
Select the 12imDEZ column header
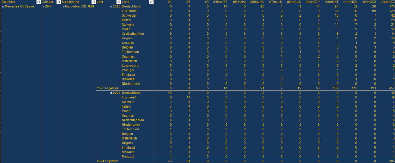point(369,2)
